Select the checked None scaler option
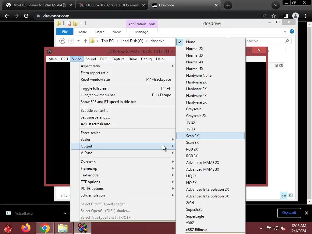 coord(211,42)
